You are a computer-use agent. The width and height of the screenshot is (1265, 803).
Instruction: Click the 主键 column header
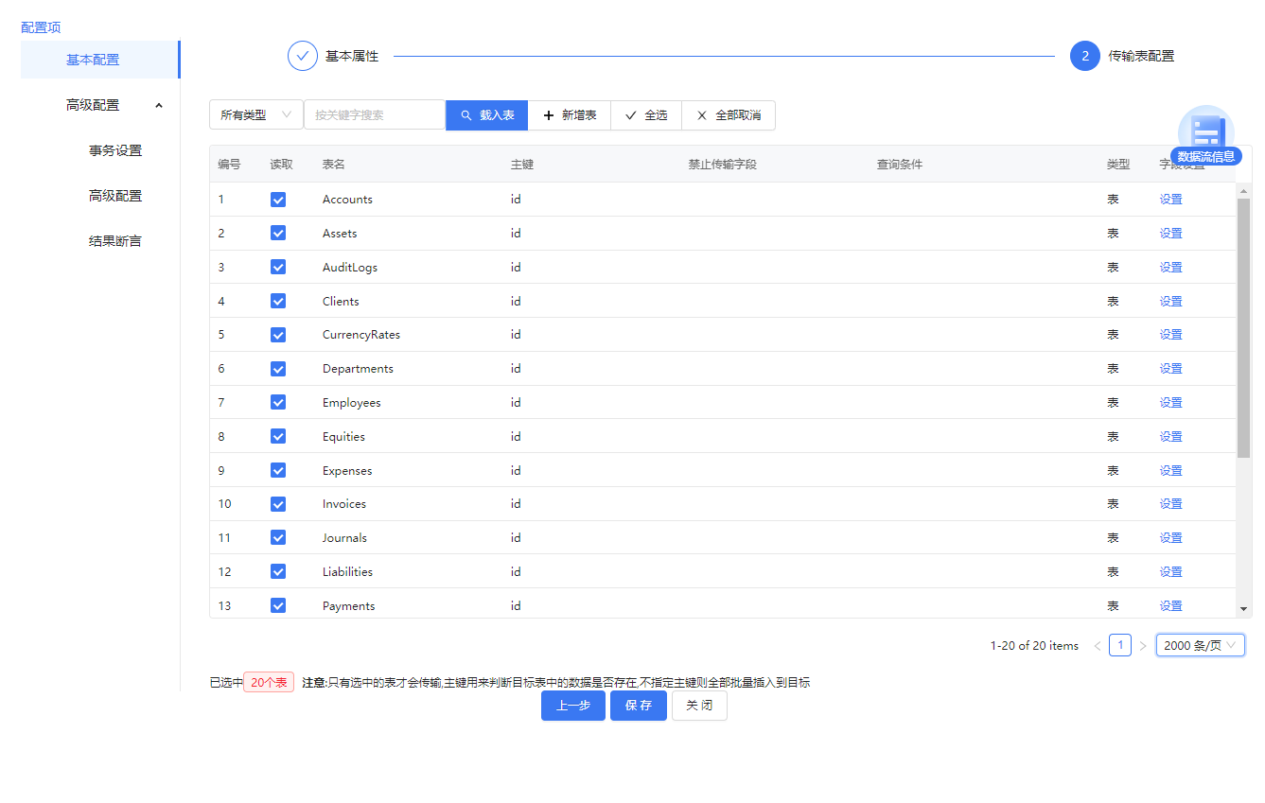click(522, 165)
